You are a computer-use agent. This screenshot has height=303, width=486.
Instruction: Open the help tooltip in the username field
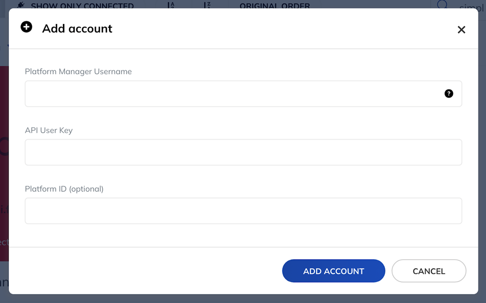449,94
